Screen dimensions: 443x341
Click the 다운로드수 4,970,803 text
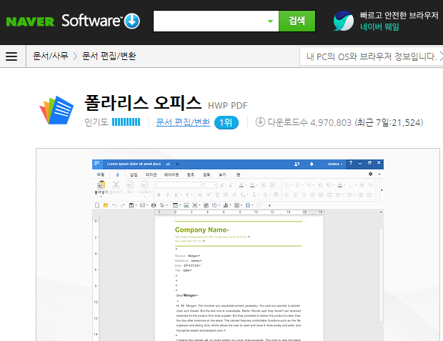309,122
